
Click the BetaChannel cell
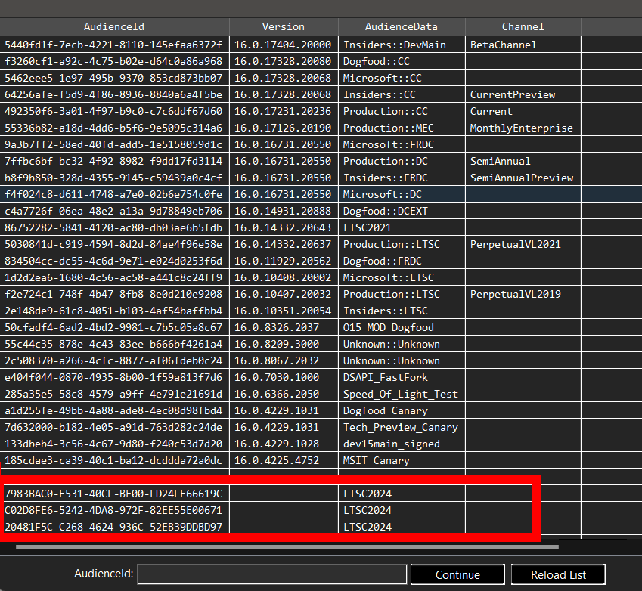[523, 45]
